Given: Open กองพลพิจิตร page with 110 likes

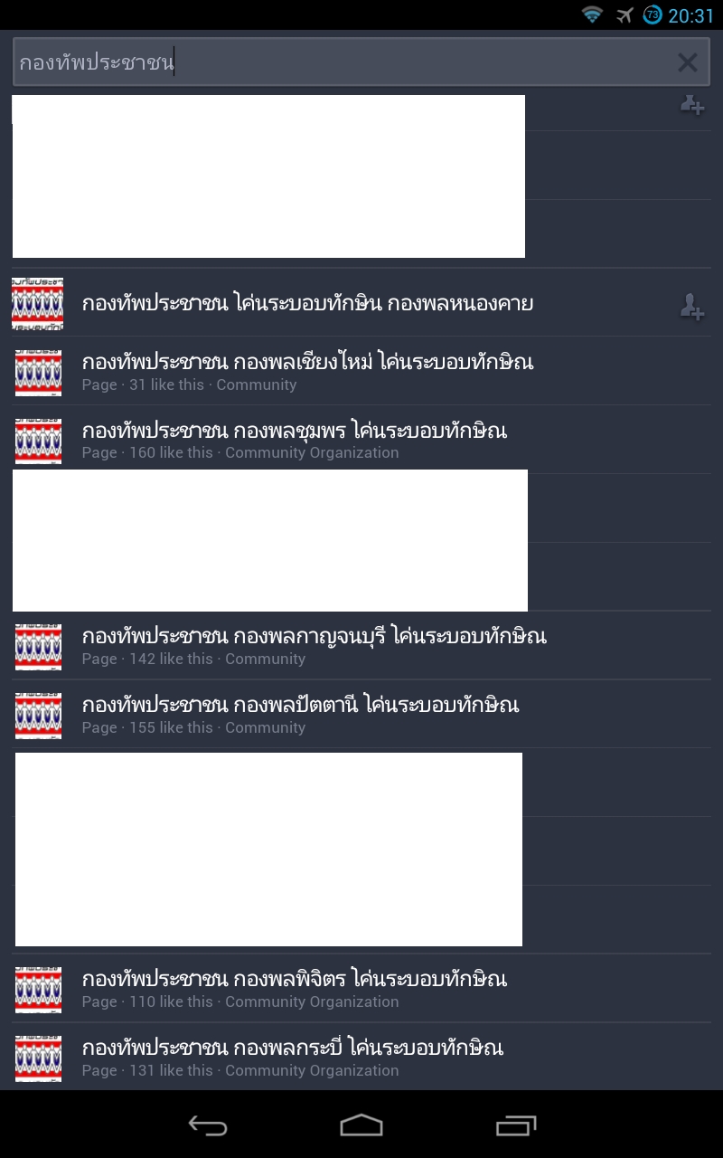Looking at the screenshot, I should click(x=361, y=989).
